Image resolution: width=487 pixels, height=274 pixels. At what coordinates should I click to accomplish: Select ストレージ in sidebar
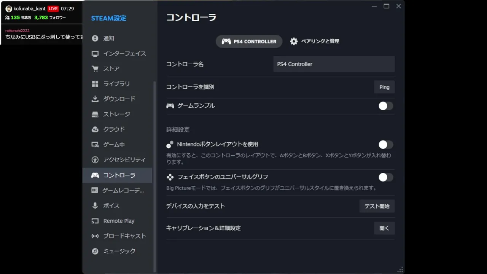(117, 114)
